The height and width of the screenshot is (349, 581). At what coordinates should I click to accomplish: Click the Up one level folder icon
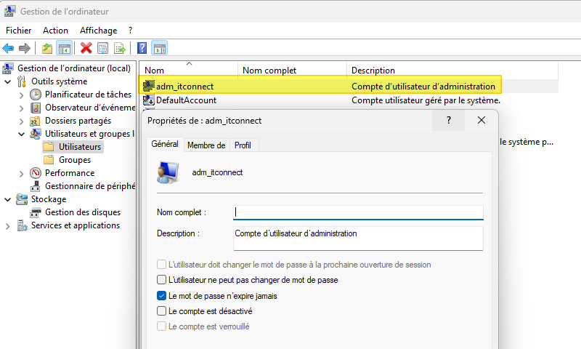pyautogui.click(x=47, y=48)
